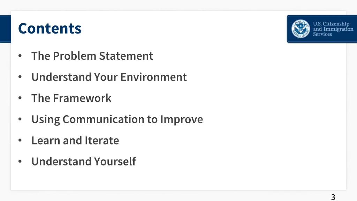Open Using Communication to Improve entry
The image size is (357, 201).
(x=117, y=119)
